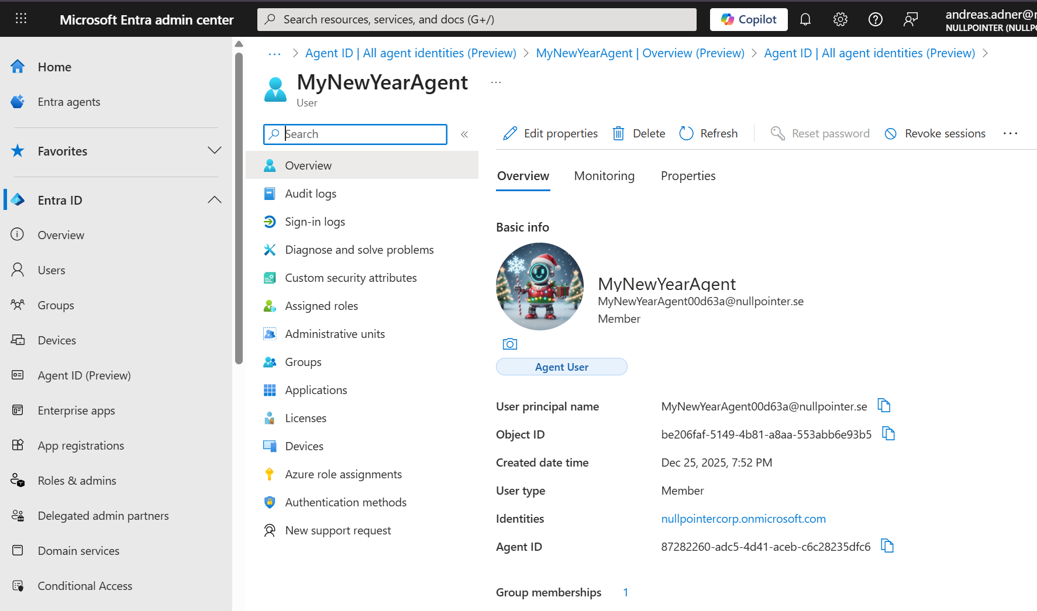Open the app launcher grid icon

pyautogui.click(x=21, y=19)
